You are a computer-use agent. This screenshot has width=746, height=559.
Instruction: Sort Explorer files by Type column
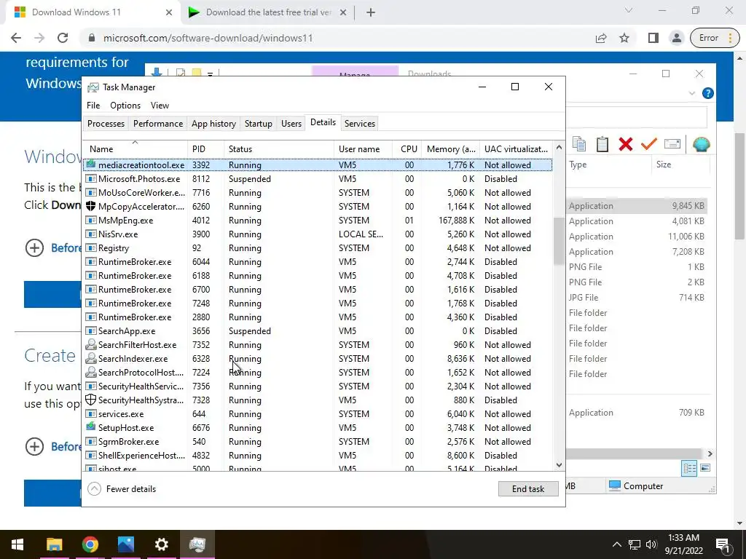pos(608,164)
